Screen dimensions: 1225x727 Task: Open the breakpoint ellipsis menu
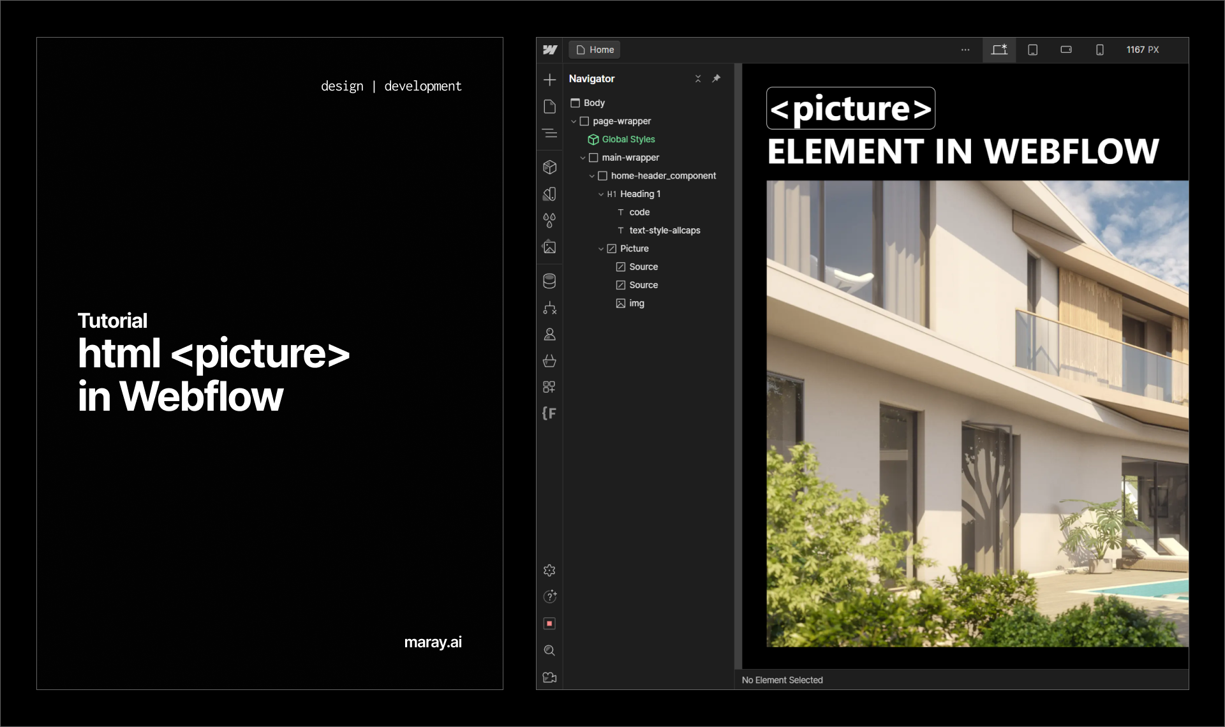pyautogui.click(x=965, y=50)
